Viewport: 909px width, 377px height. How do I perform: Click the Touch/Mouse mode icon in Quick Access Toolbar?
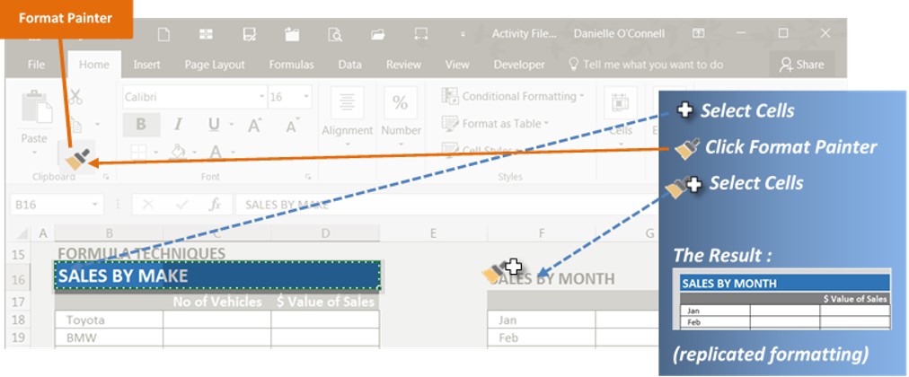point(420,34)
